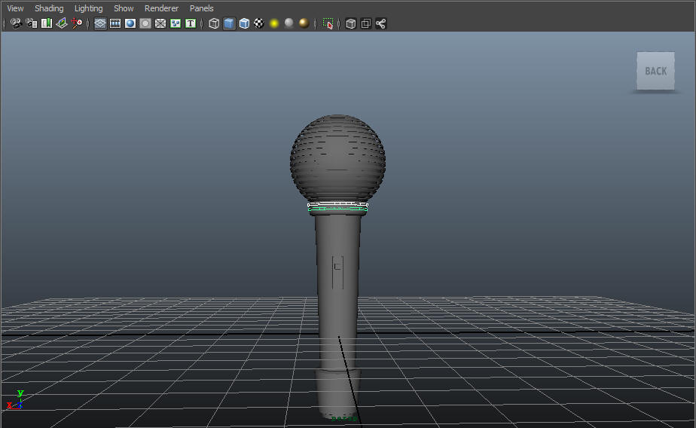
Task: Toggle the X-Ray cube icon
Action: point(351,23)
